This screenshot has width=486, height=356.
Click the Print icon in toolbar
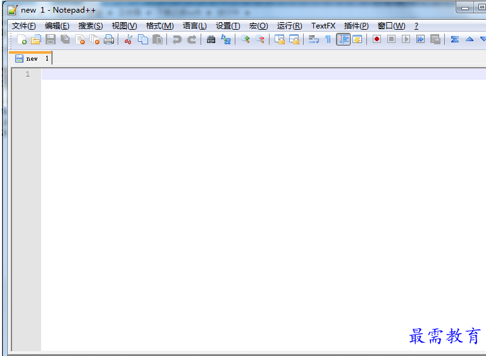[109, 39]
